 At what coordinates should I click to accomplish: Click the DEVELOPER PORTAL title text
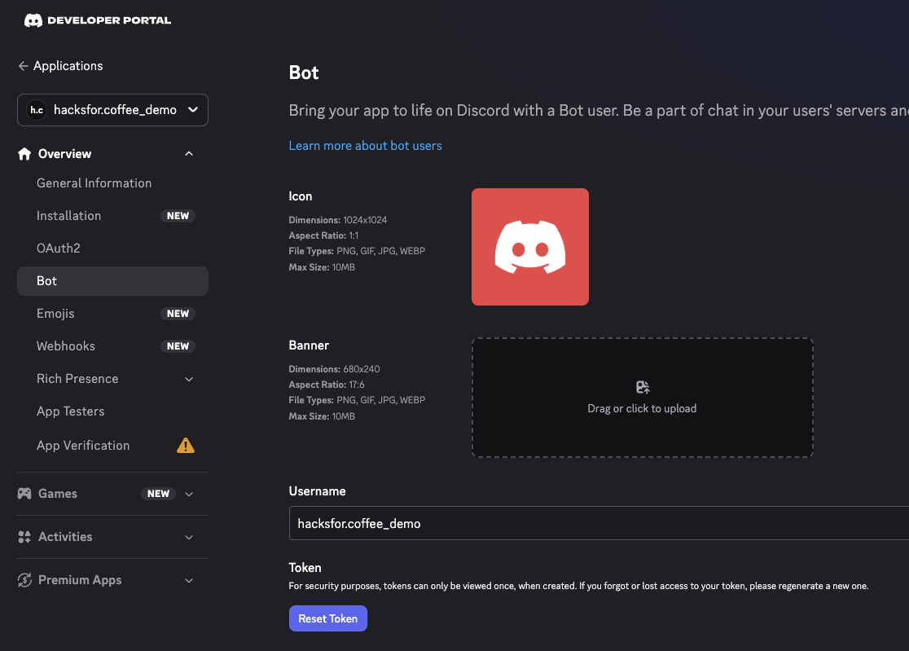[109, 20]
